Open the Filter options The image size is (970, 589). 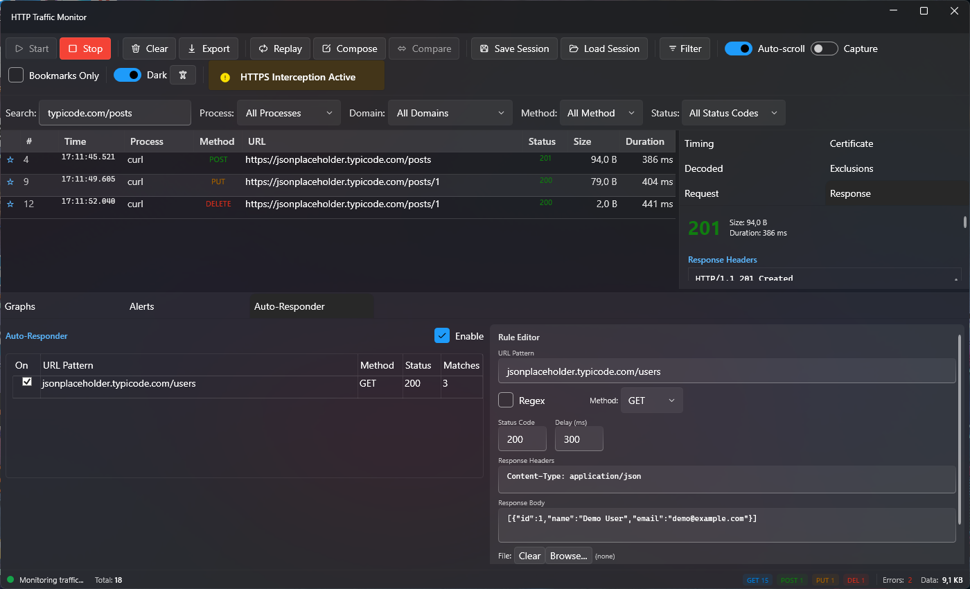(x=685, y=49)
